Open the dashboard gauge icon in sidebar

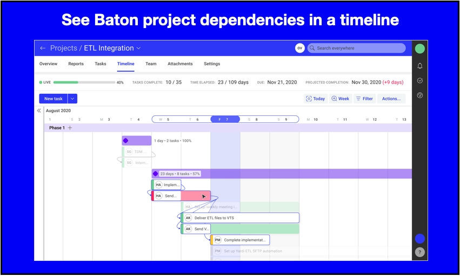420,95
